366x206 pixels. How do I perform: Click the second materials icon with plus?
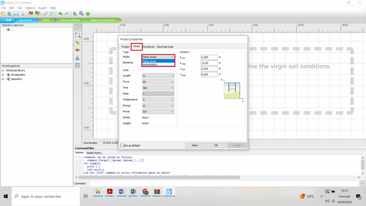37,14
